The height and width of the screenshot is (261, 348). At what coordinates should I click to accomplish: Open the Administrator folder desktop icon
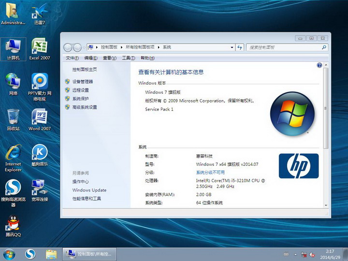pos(13,13)
